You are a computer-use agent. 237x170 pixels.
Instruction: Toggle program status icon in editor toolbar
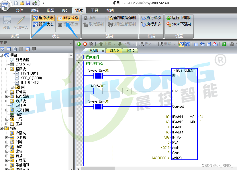tap(181, 44)
